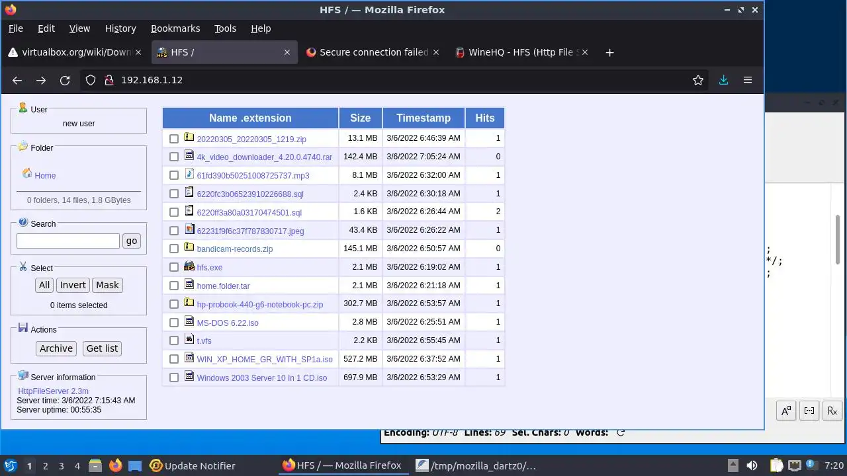Open a new tab with the plus button

click(609, 52)
